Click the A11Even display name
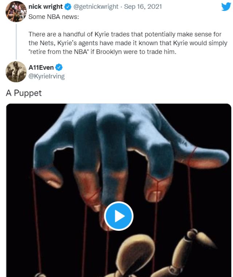The image size is (233, 277). click(x=41, y=67)
